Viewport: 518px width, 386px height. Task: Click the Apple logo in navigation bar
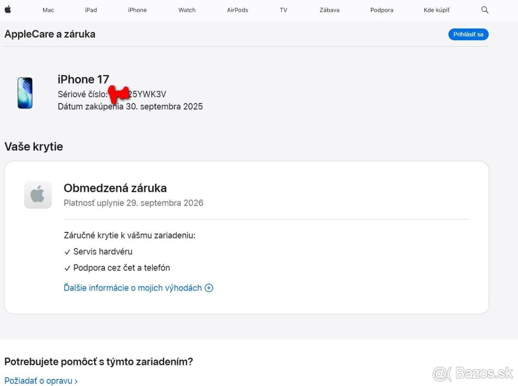8,9
